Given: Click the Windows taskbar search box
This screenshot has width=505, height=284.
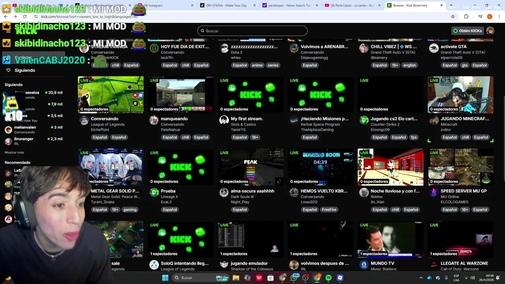Looking at the screenshot, I should pyautogui.click(x=200, y=278).
